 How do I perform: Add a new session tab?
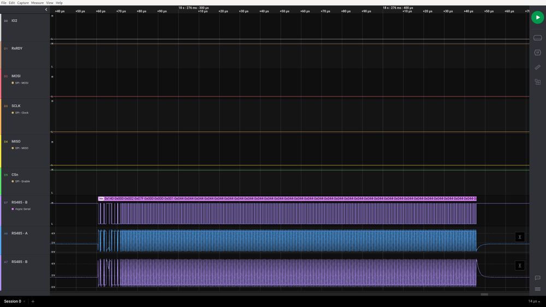click(x=33, y=302)
